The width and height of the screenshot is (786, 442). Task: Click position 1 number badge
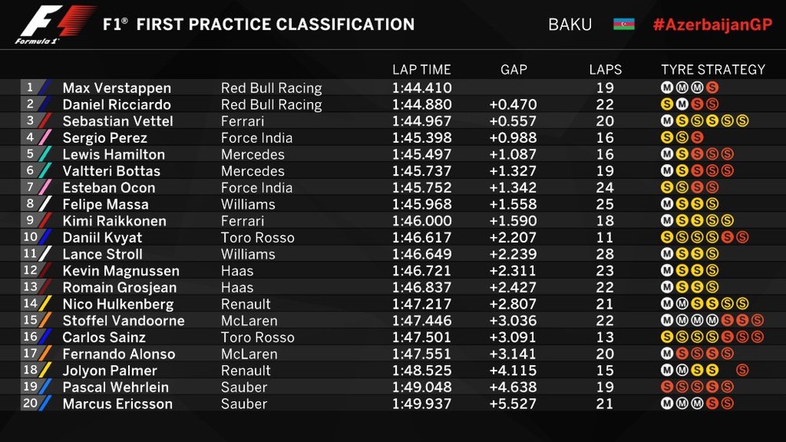tap(31, 88)
